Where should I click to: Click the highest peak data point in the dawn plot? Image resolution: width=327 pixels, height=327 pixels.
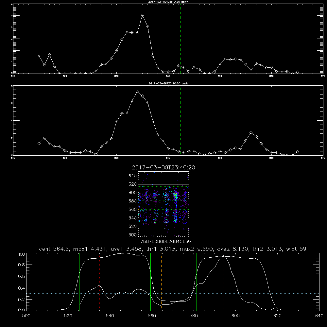click(x=143, y=15)
